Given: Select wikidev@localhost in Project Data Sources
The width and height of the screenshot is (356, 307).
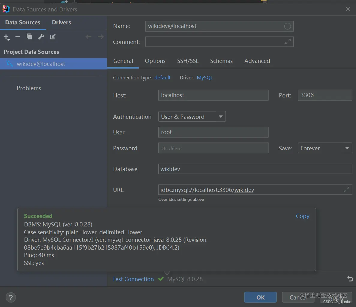Looking at the screenshot, I should click(x=54, y=64).
